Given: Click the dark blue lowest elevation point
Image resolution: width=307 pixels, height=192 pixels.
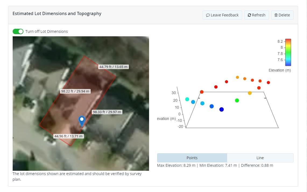Looking at the screenshot, I should (221, 109).
